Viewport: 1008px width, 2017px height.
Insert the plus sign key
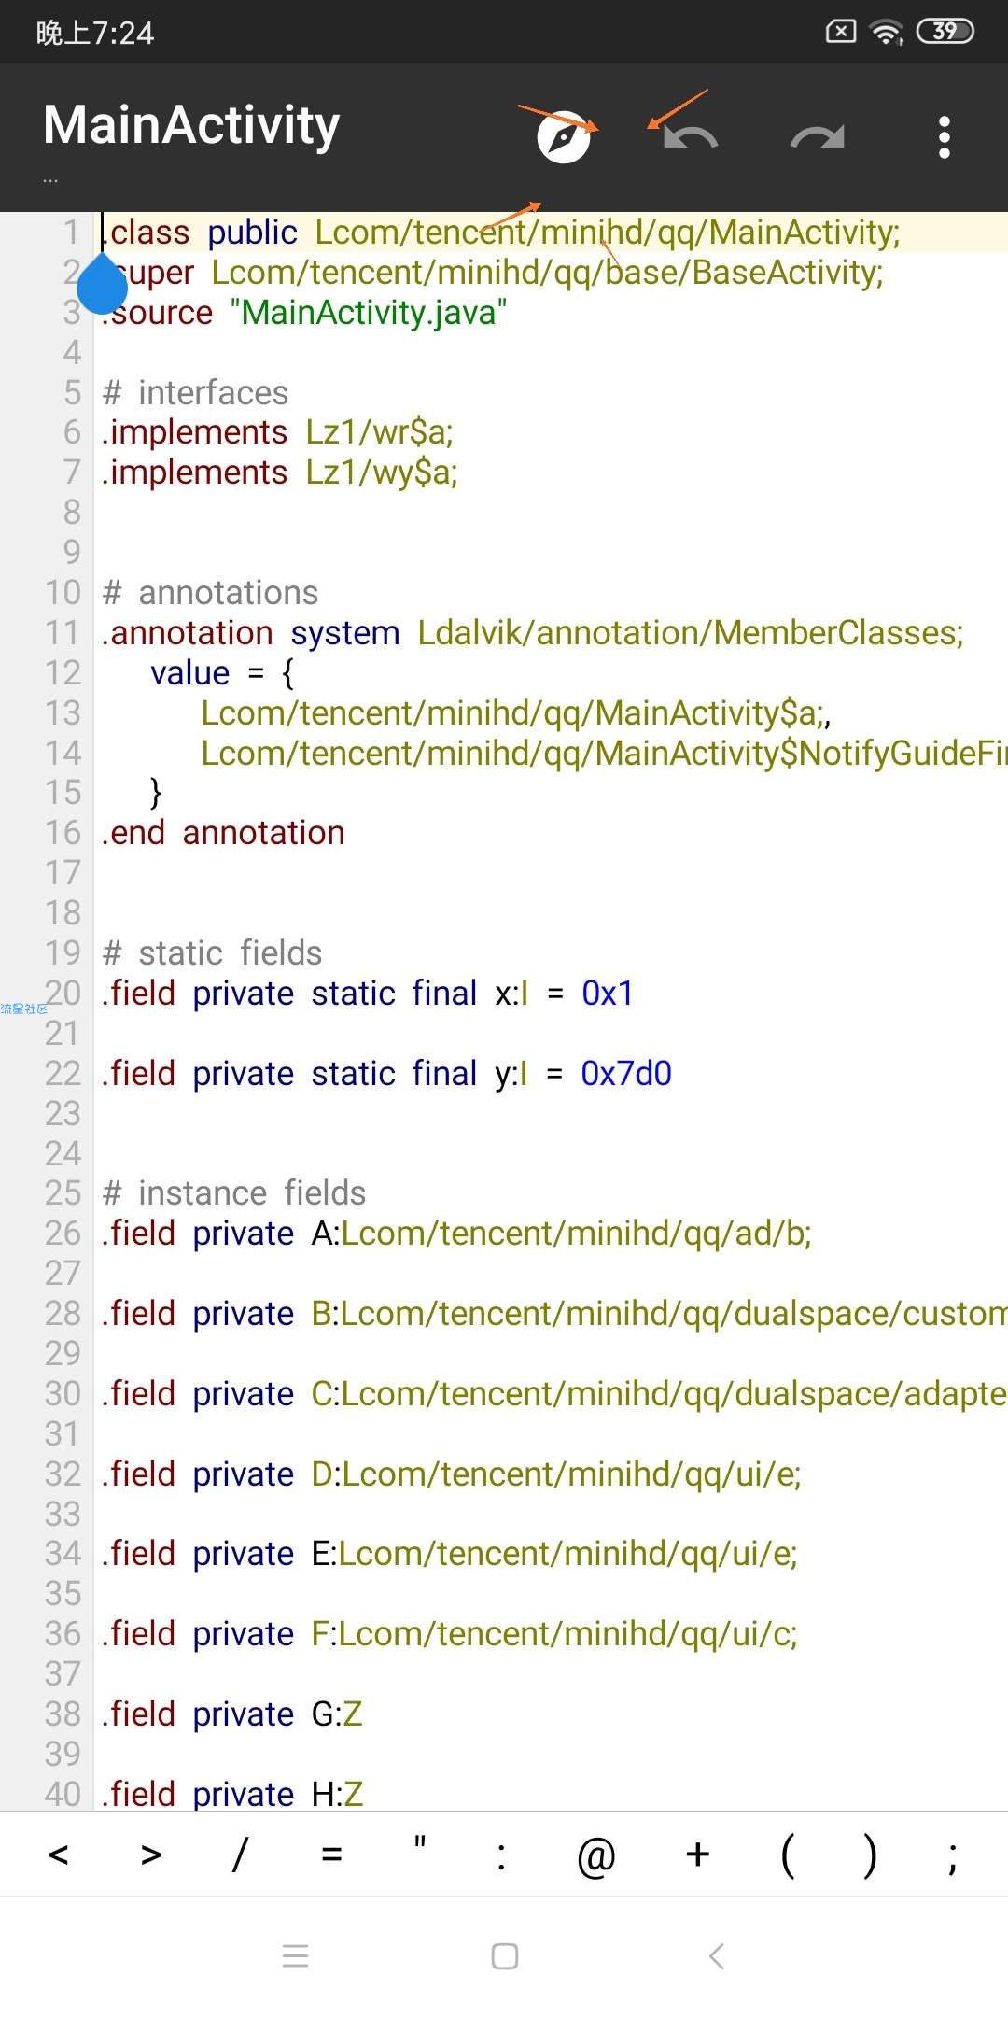point(697,1855)
